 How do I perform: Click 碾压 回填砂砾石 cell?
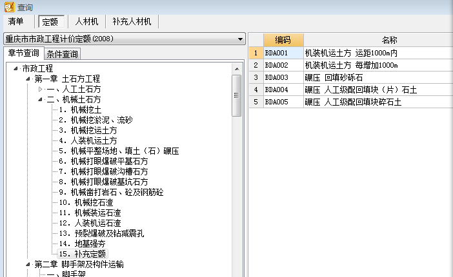pyautogui.click(x=378, y=77)
